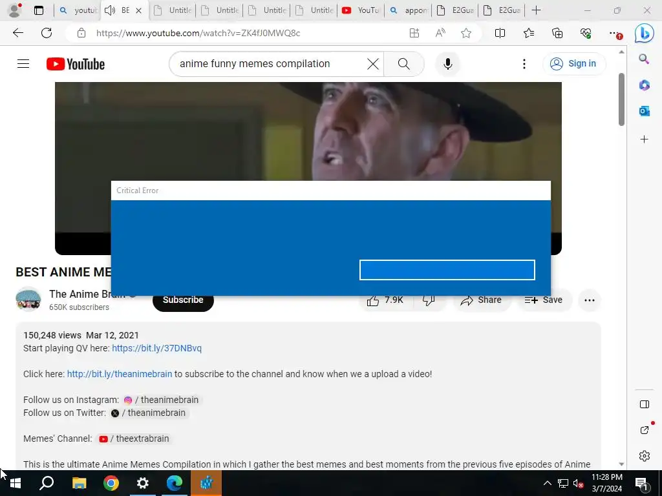View site information lock icon
The width and height of the screenshot is (662, 496).
[81, 34]
